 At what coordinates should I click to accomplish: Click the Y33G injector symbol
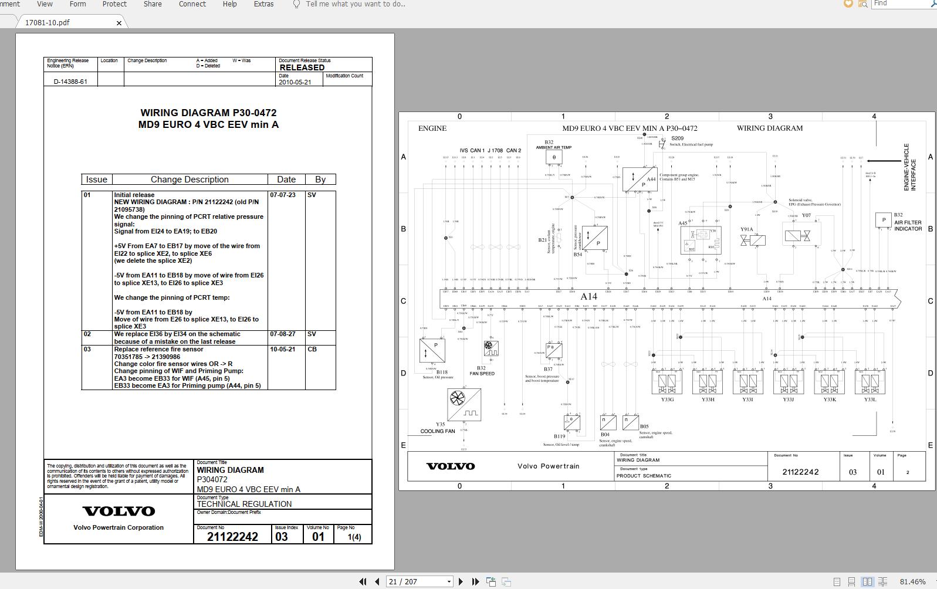point(667,382)
